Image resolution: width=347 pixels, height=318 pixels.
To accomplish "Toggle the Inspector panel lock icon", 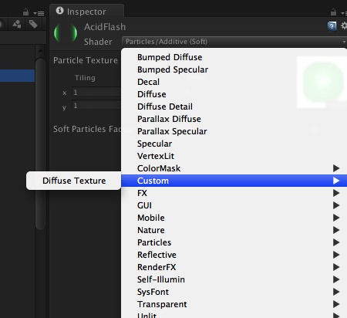I will click(x=333, y=12).
